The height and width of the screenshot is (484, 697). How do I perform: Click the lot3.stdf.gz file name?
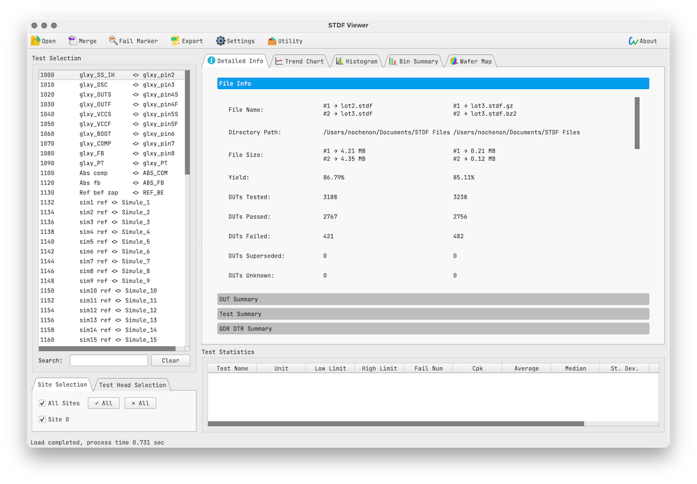click(491, 106)
